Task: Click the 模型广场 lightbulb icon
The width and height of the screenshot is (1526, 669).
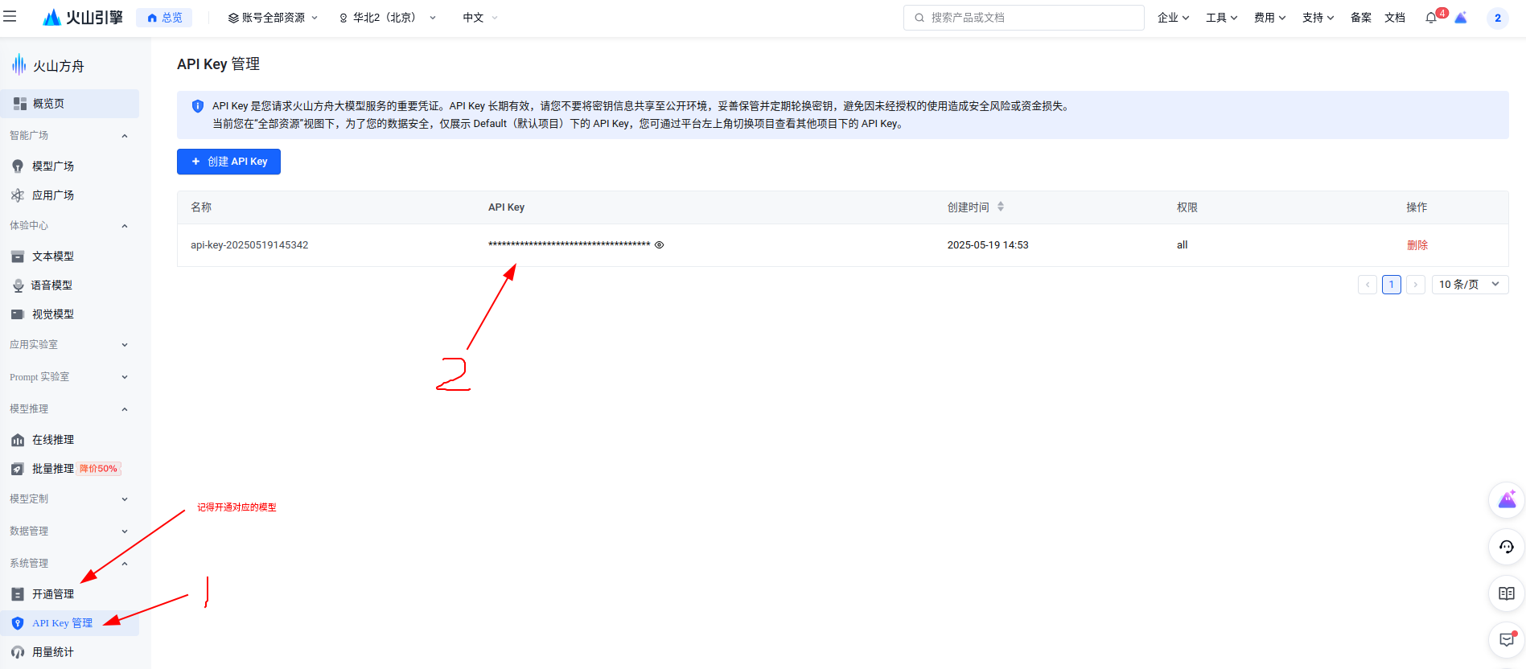Action: click(18, 166)
